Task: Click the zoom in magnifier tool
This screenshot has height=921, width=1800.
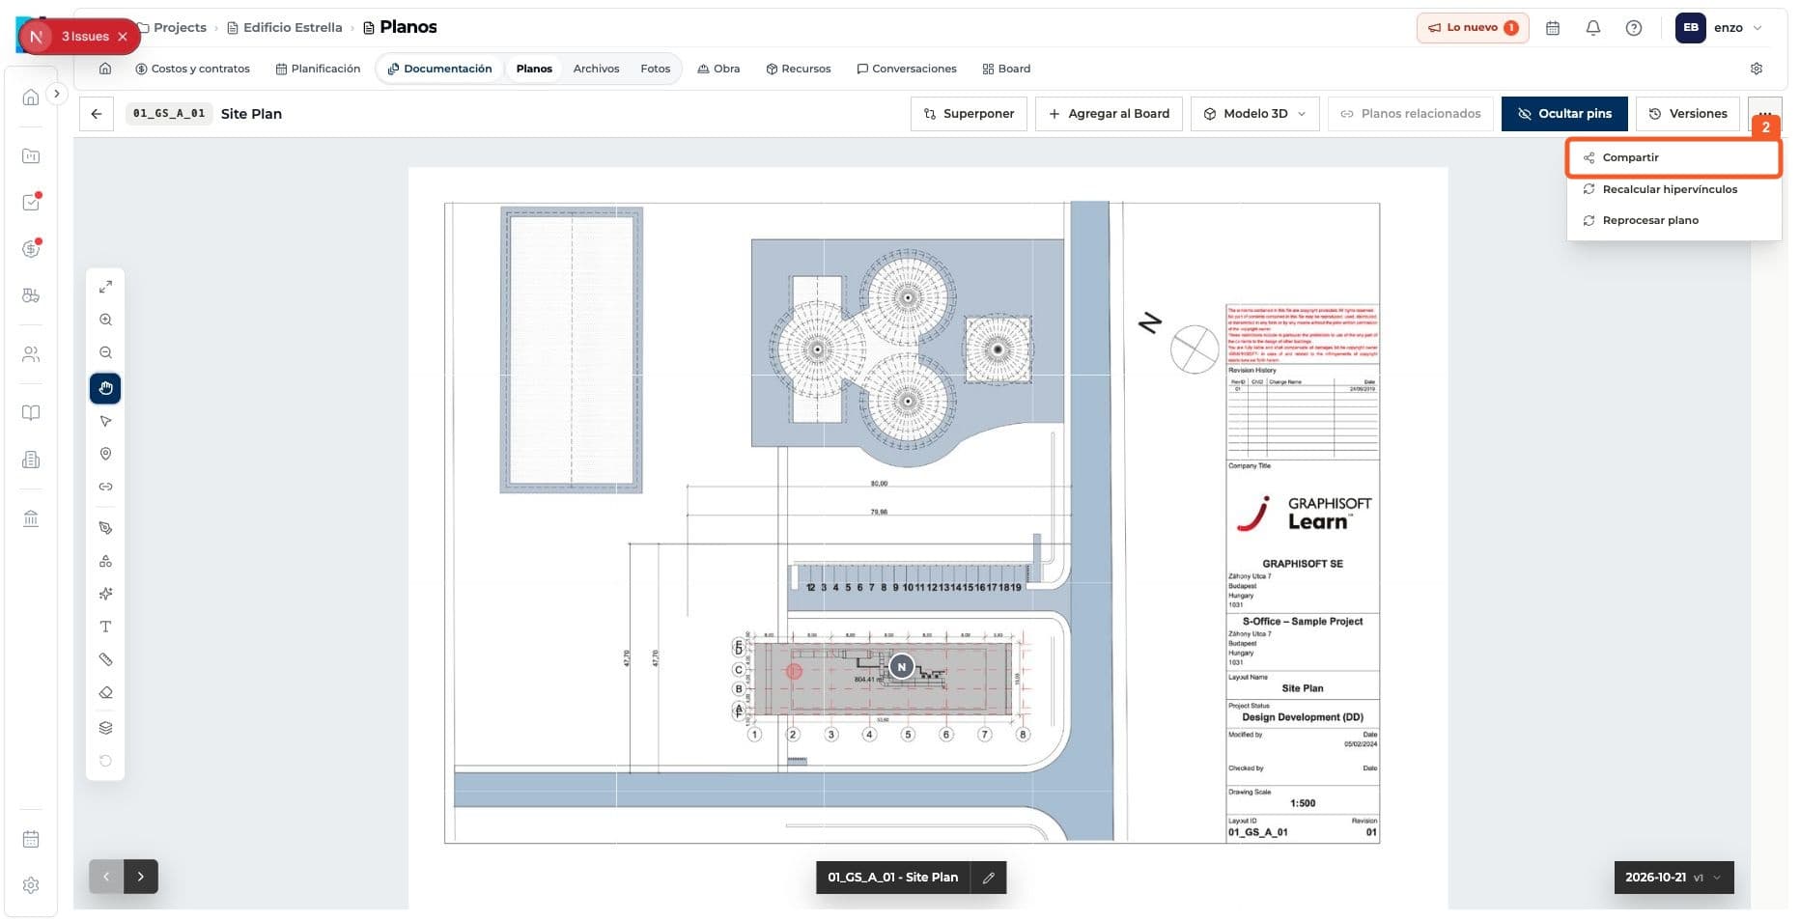Action: (105, 320)
